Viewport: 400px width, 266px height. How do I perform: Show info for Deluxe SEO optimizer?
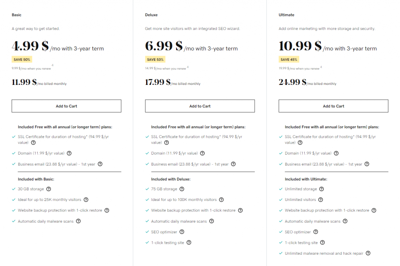click(x=182, y=232)
